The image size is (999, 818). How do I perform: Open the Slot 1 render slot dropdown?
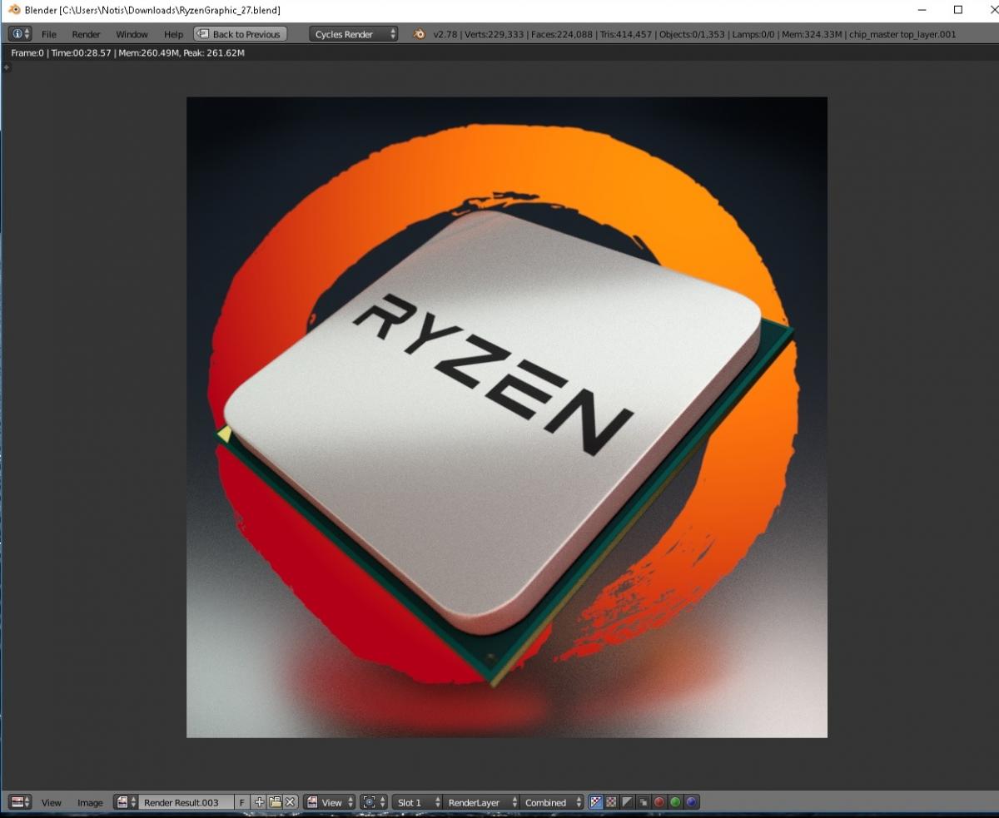point(418,802)
